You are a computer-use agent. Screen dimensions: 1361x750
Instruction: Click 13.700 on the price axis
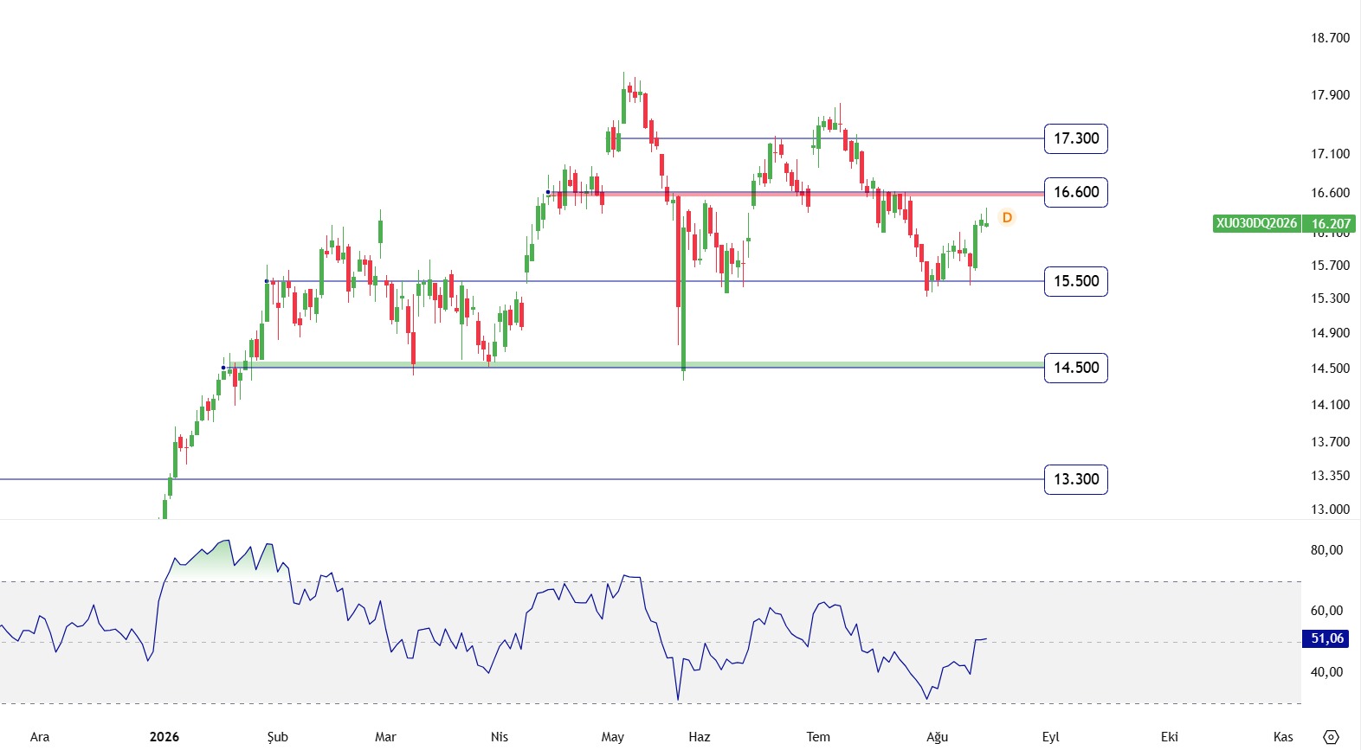pos(1330,442)
